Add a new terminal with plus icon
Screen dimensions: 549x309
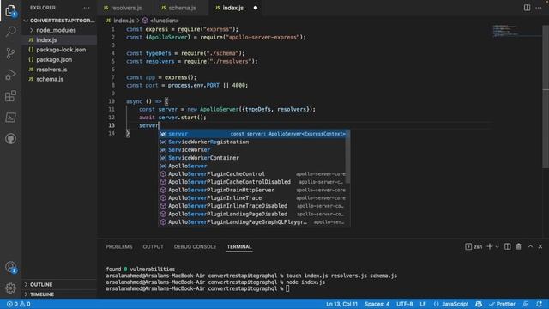point(490,246)
